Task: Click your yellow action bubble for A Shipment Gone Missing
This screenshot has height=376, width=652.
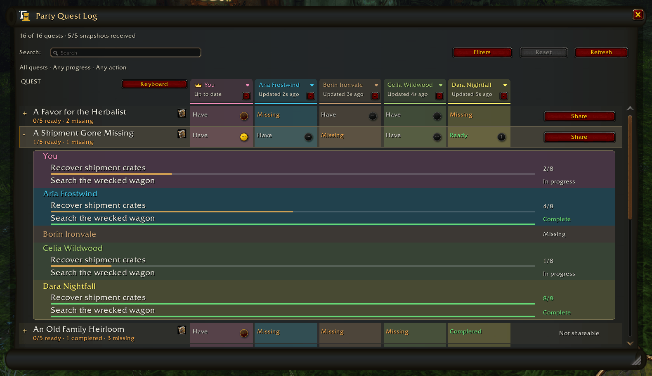Action: 244,137
